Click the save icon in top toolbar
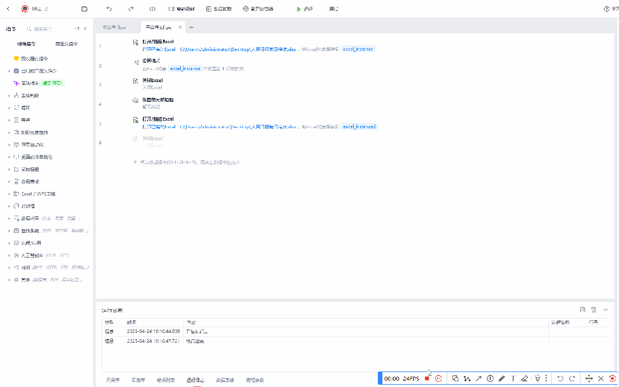Viewport: 619px width, 387px height. (84, 9)
